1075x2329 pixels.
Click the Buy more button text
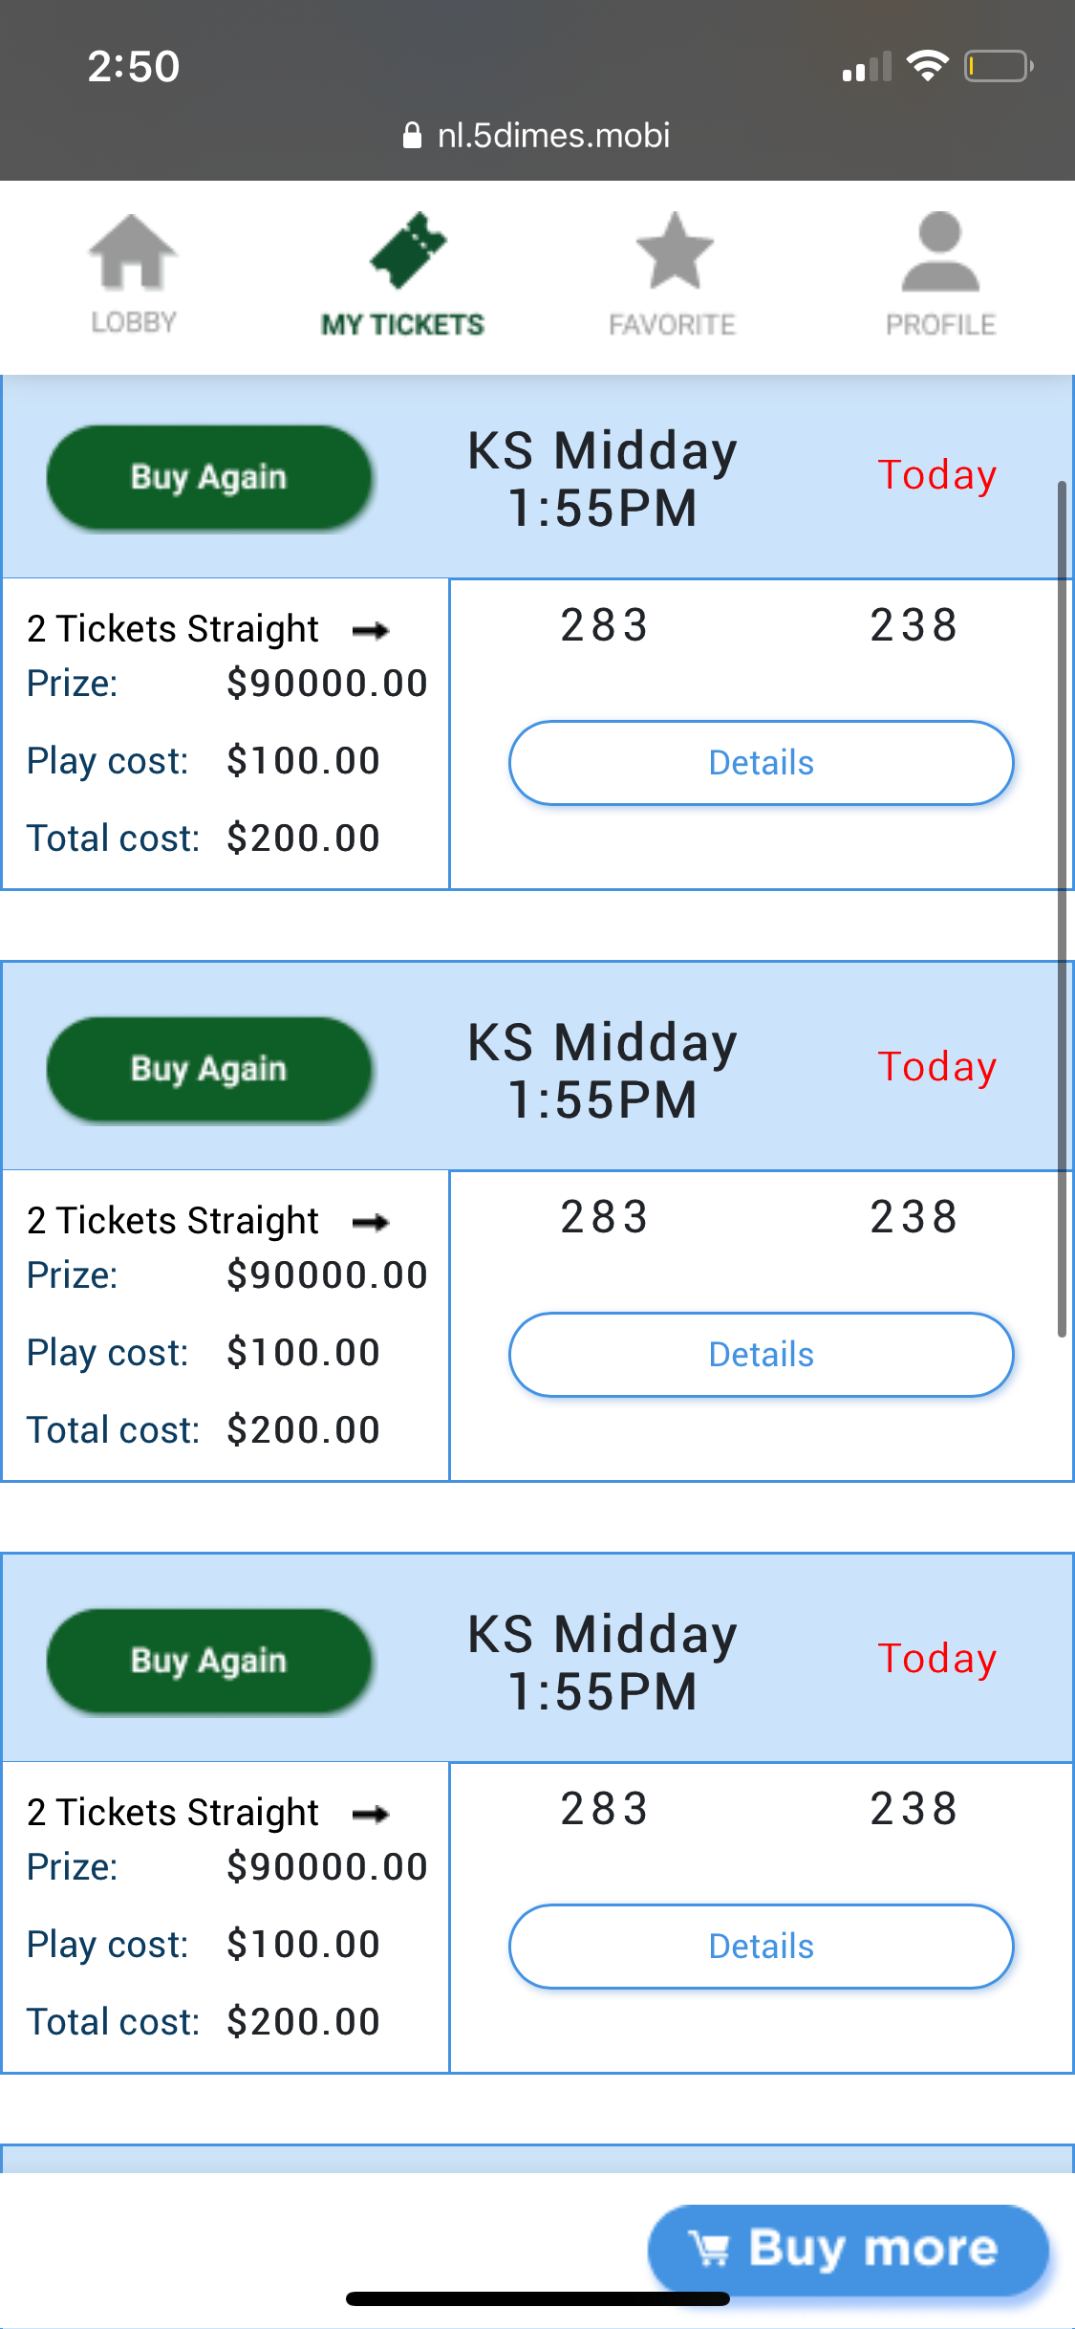click(872, 2248)
